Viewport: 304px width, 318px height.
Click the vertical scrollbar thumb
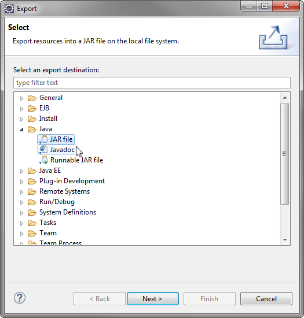pos(284,154)
